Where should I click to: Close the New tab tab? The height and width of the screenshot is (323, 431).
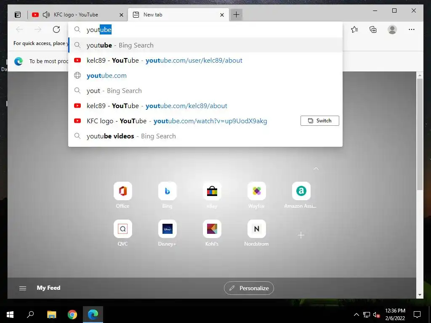pos(222,15)
